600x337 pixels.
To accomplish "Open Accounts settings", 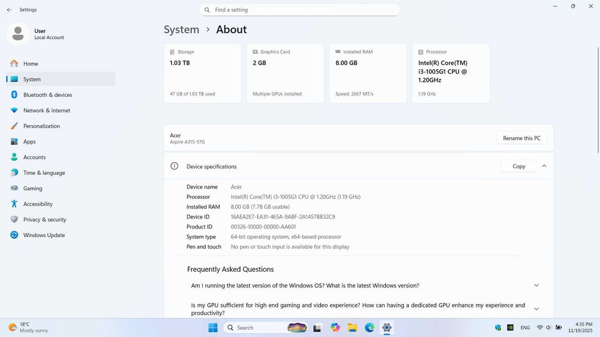I will click(x=61, y=157).
